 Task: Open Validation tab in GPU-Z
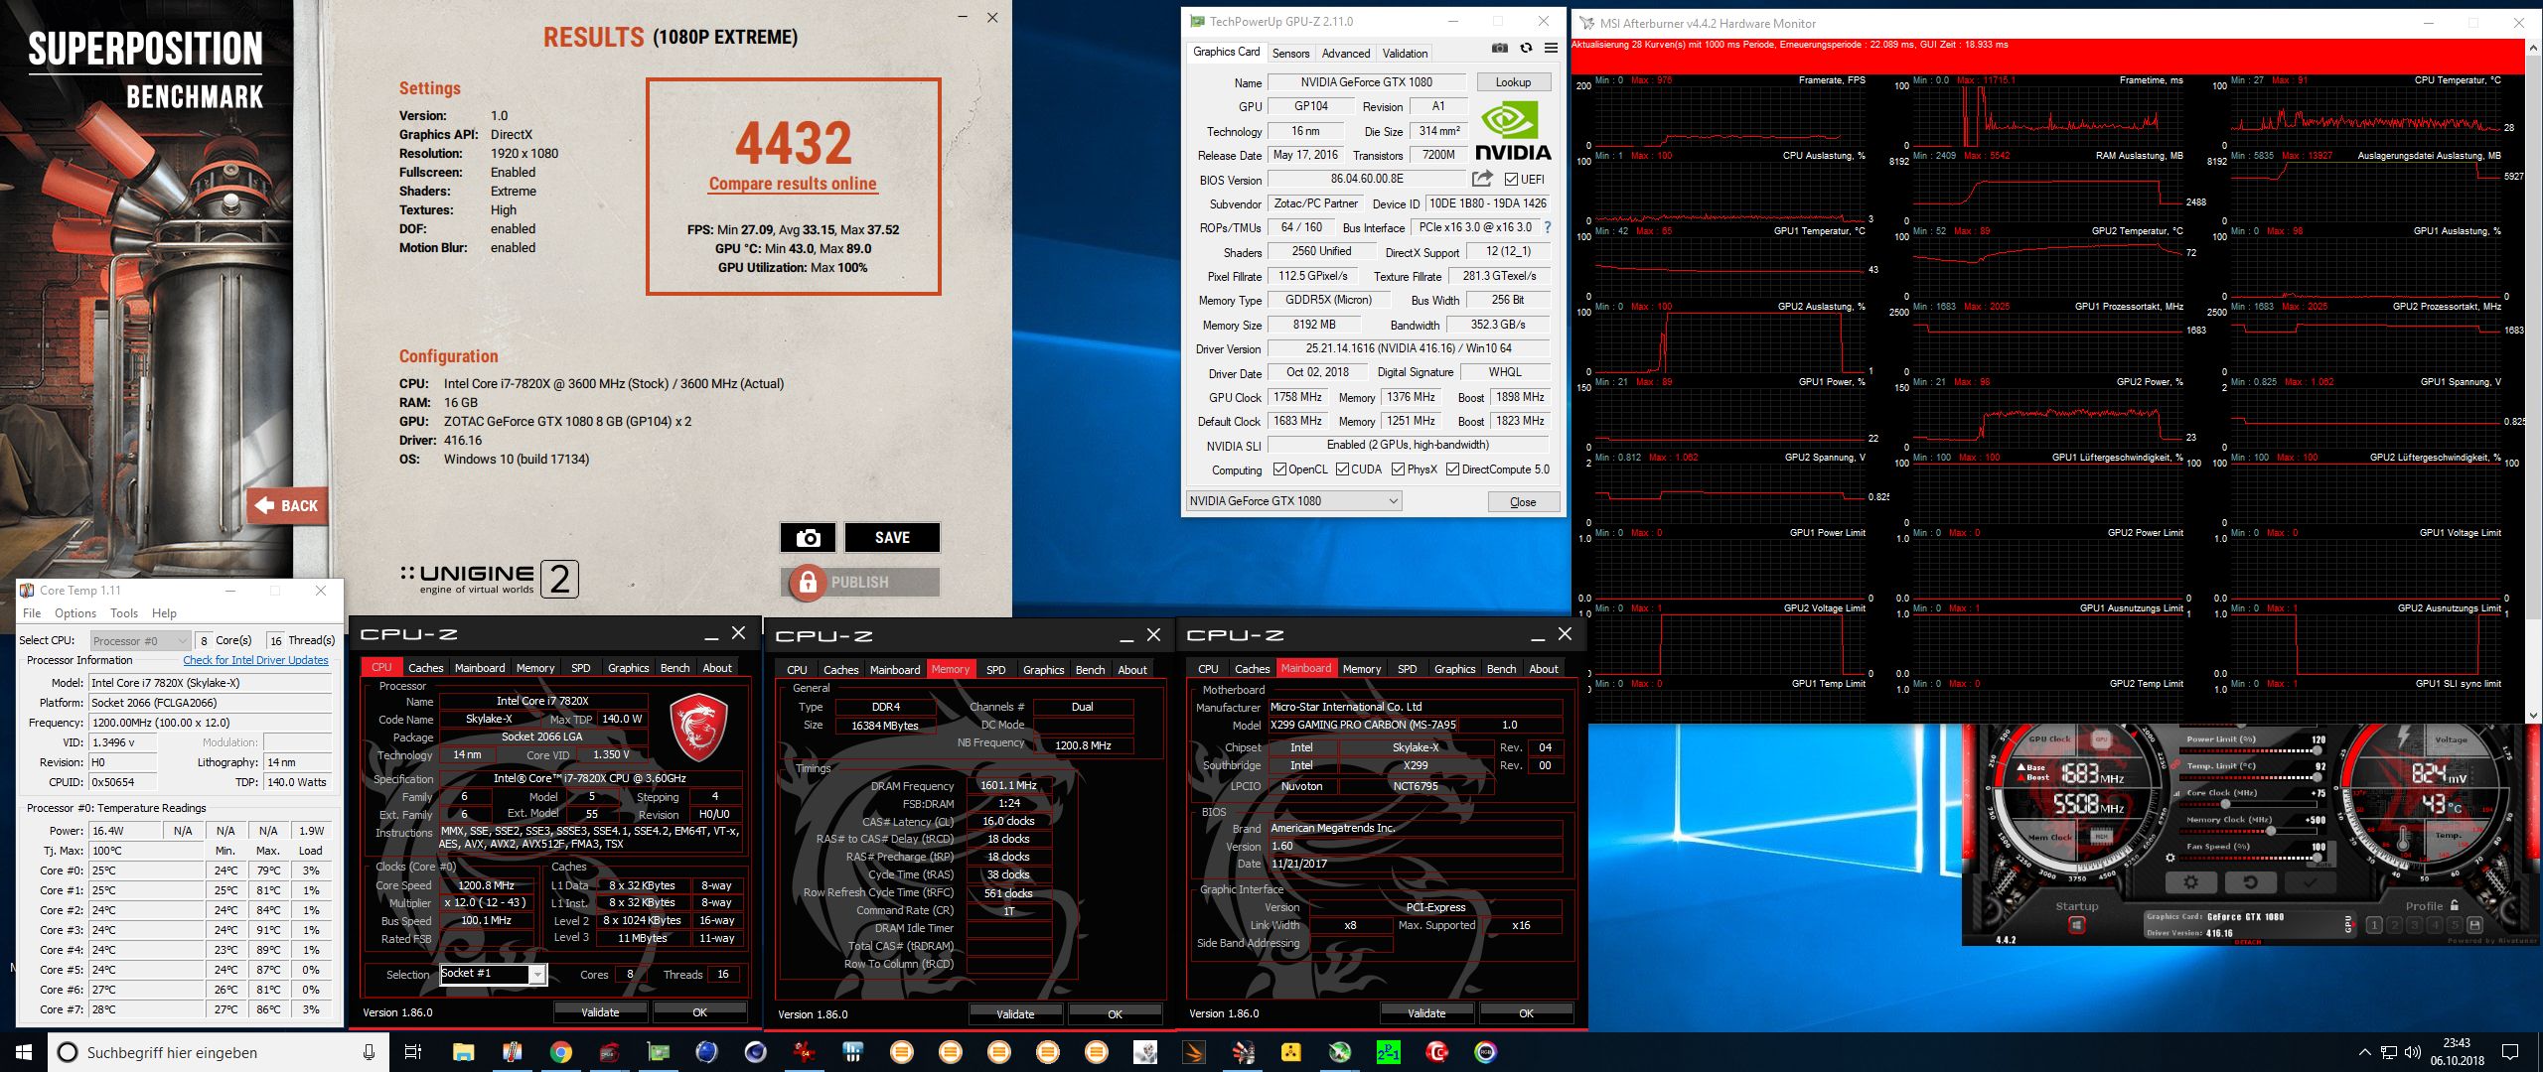(x=1405, y=54)
